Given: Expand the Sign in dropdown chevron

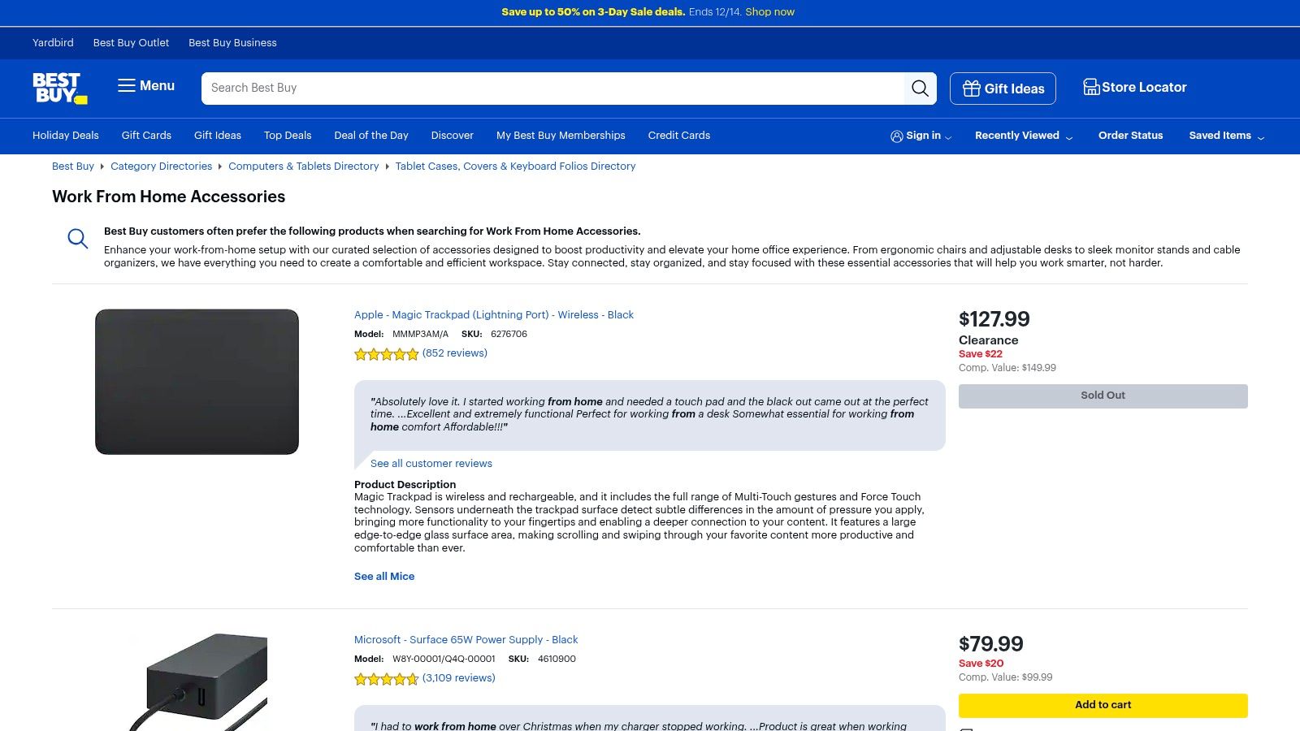Looking at the screenshot, I should point(947,137).
